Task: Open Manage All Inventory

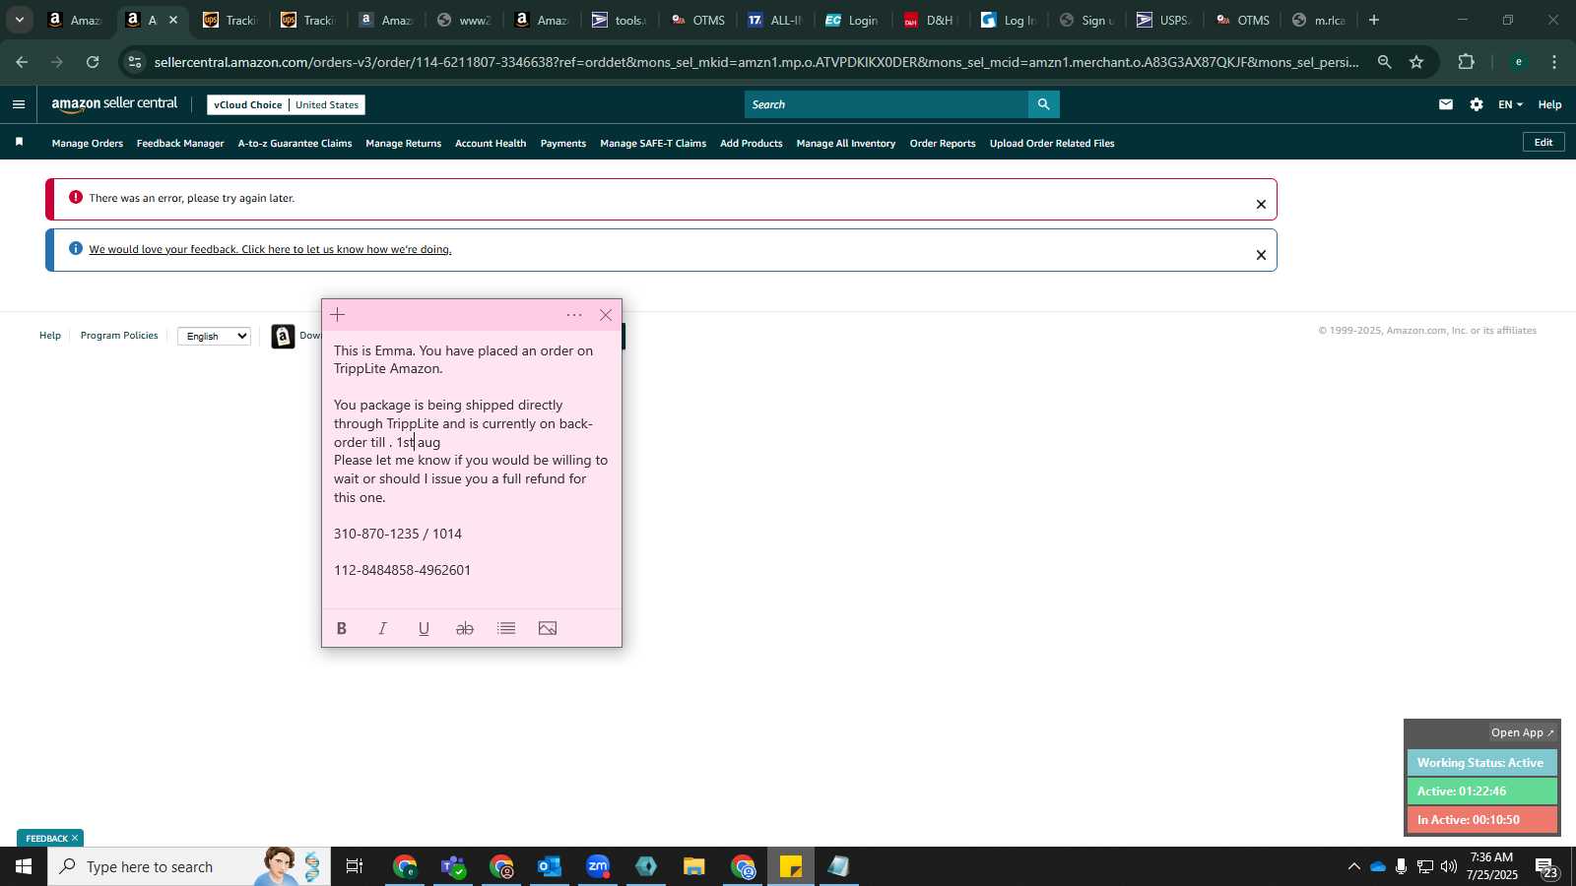Action: (x=846, y=144)
